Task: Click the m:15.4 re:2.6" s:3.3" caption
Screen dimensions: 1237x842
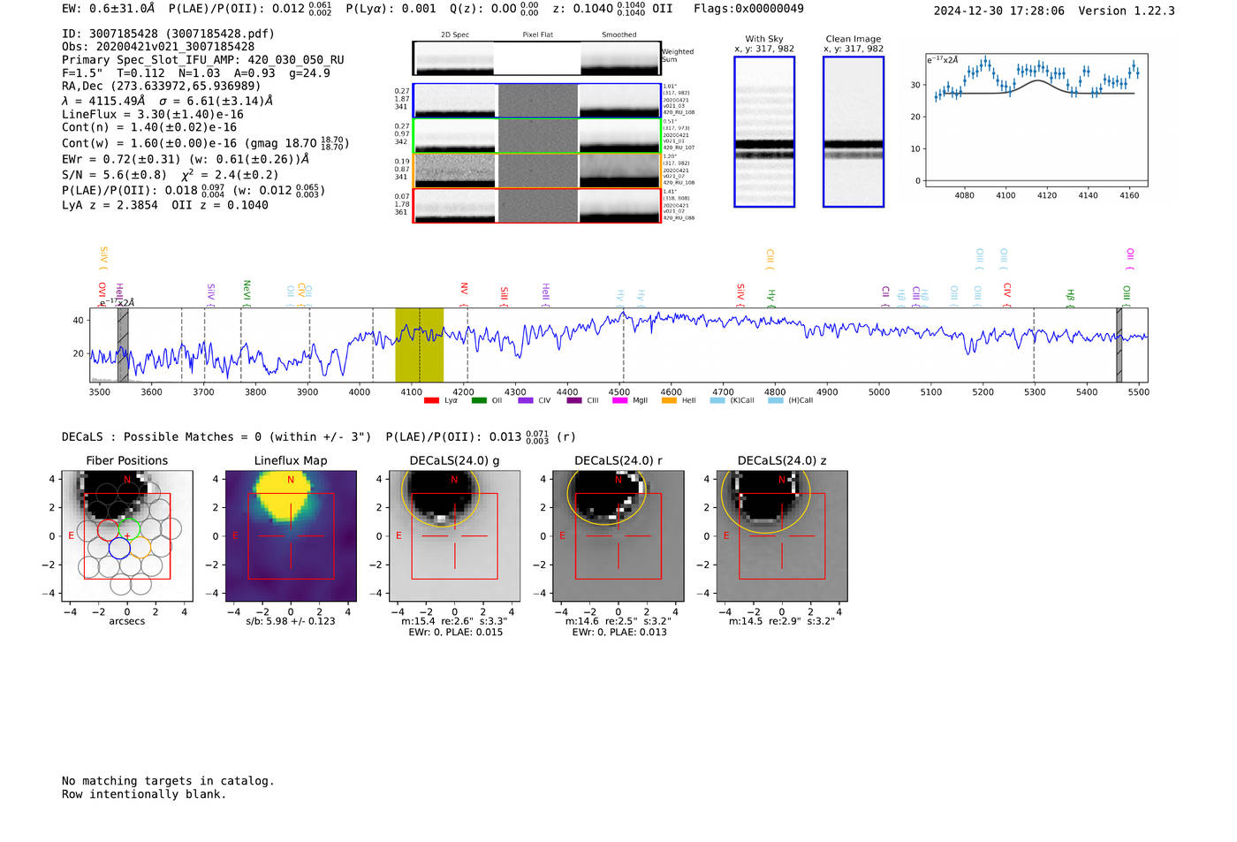Action: click(454, 621)
